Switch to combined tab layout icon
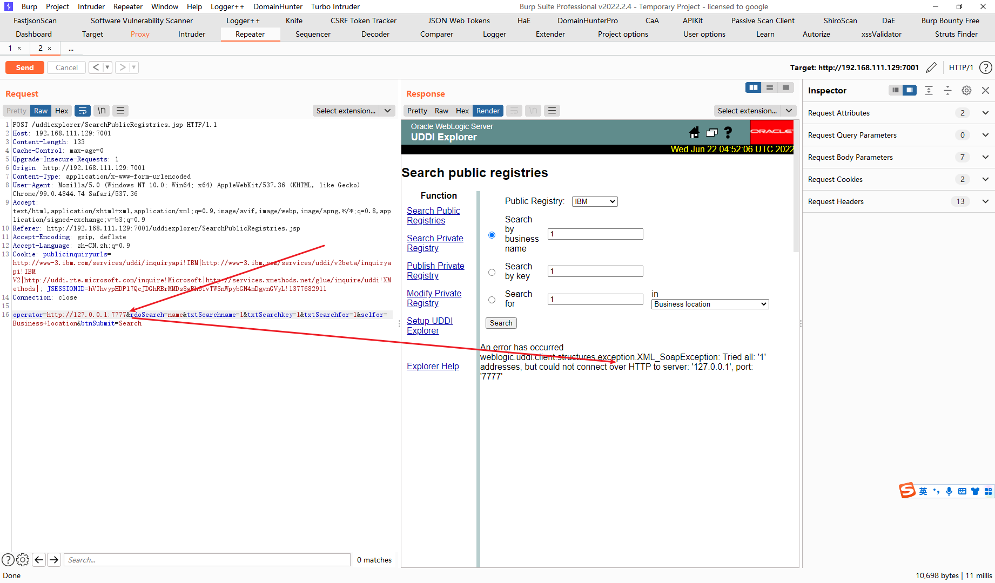The width and height of the screenshot is (995, 583). pos(786,87)
